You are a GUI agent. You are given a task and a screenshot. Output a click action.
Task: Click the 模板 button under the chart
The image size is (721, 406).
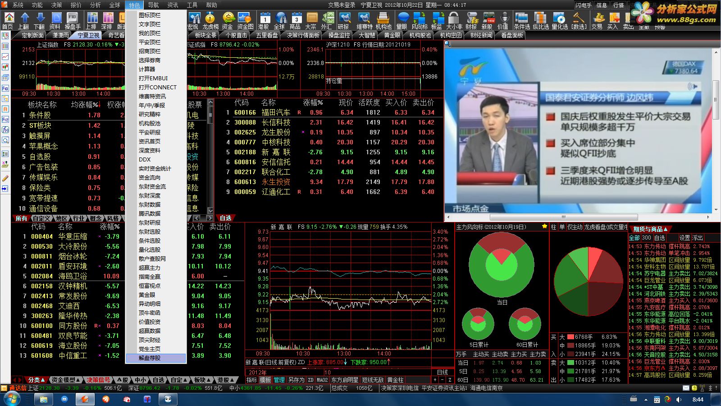tap(265, 380)
